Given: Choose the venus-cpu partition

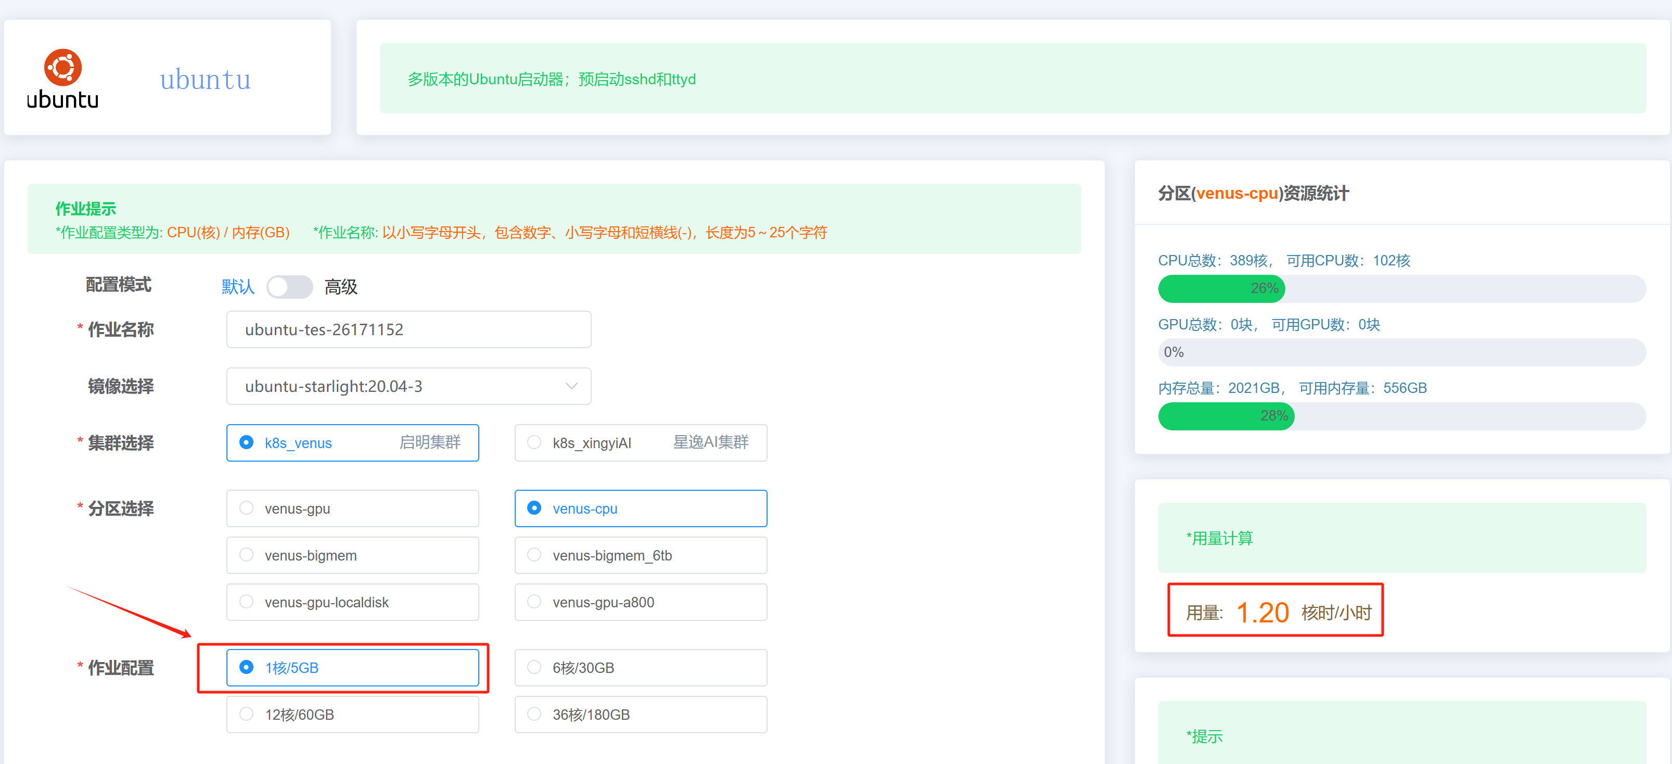Looking at the screenshot, I should point(640,508).
